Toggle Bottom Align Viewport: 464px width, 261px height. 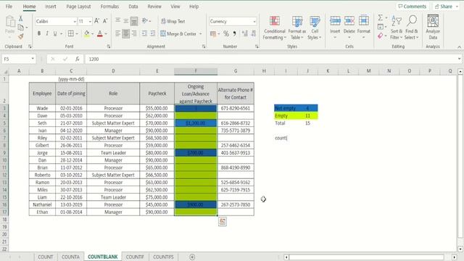click(134, 21)
